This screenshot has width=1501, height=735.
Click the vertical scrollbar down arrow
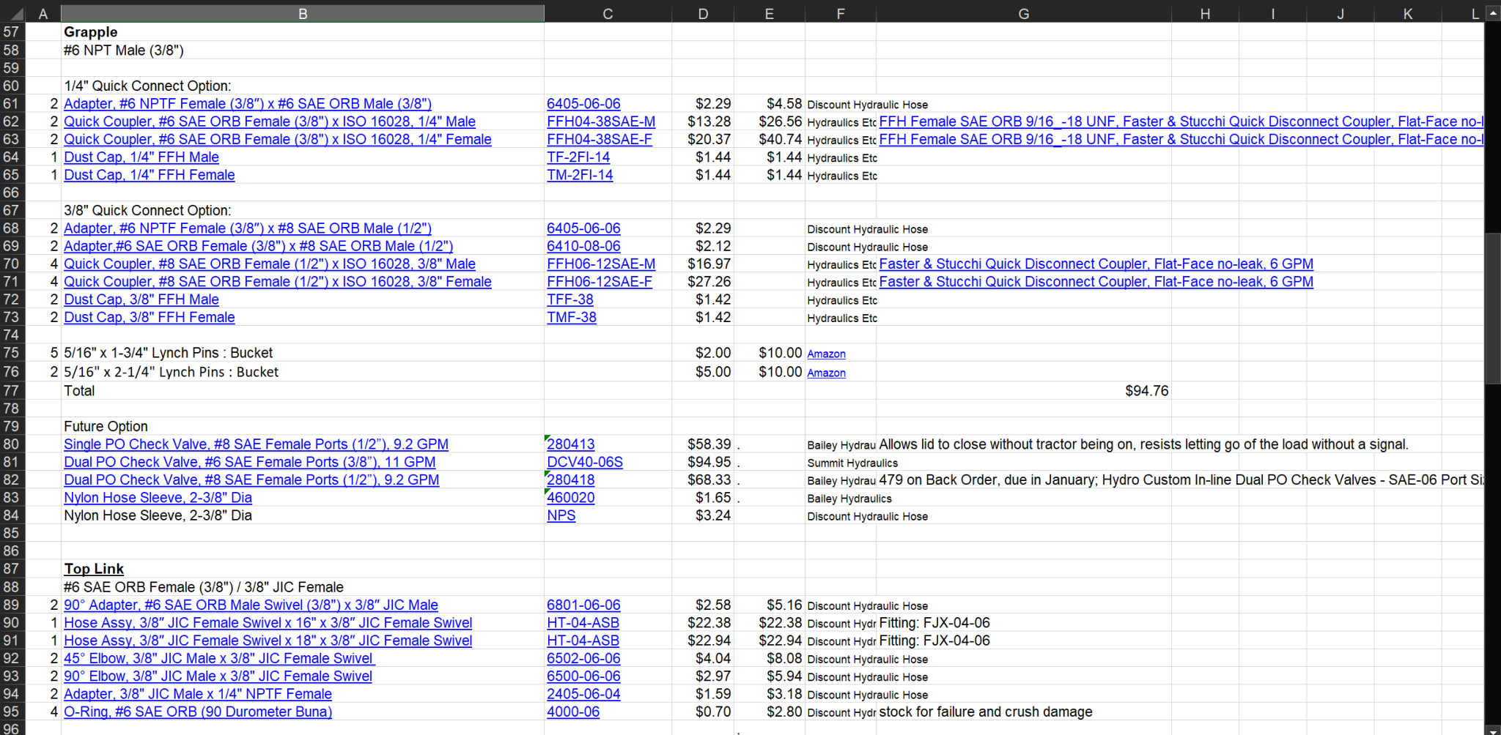click(x=1492, y=729)
